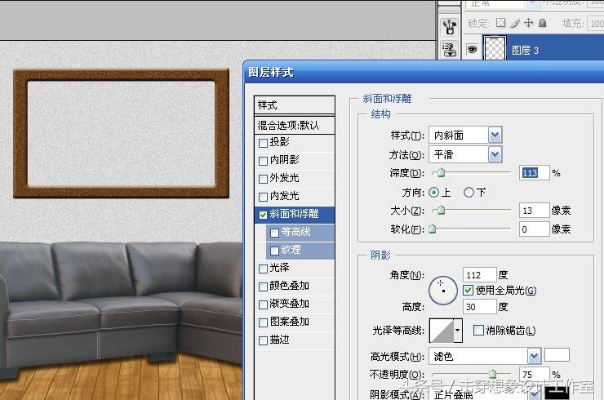Open the clone source stamp panel icon
The image size is (604, 400).
(448, 51)
